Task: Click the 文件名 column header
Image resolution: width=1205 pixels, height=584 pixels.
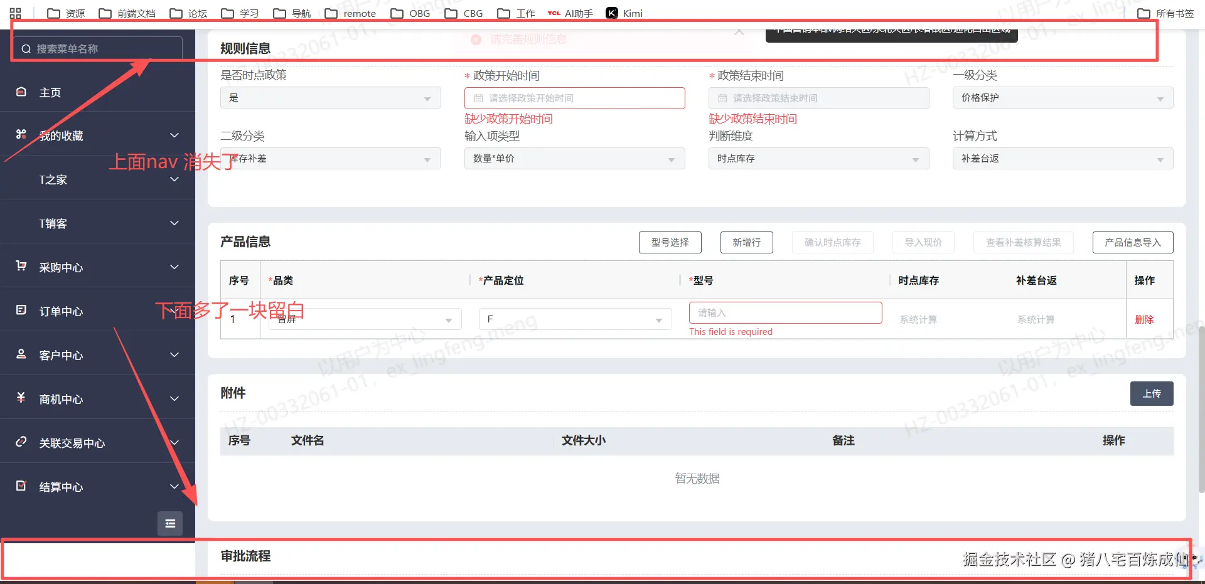Action: pos(308,440)
